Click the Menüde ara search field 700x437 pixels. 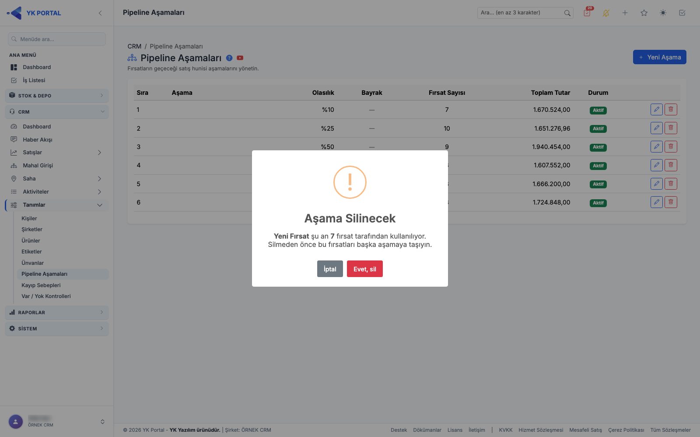click(x=57, y=39)
